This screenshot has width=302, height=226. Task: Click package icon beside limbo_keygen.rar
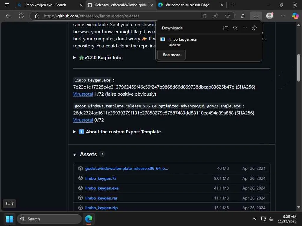(x=81, y=198)
